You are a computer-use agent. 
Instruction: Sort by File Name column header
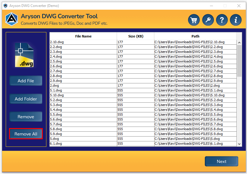(x=83, y=36)
